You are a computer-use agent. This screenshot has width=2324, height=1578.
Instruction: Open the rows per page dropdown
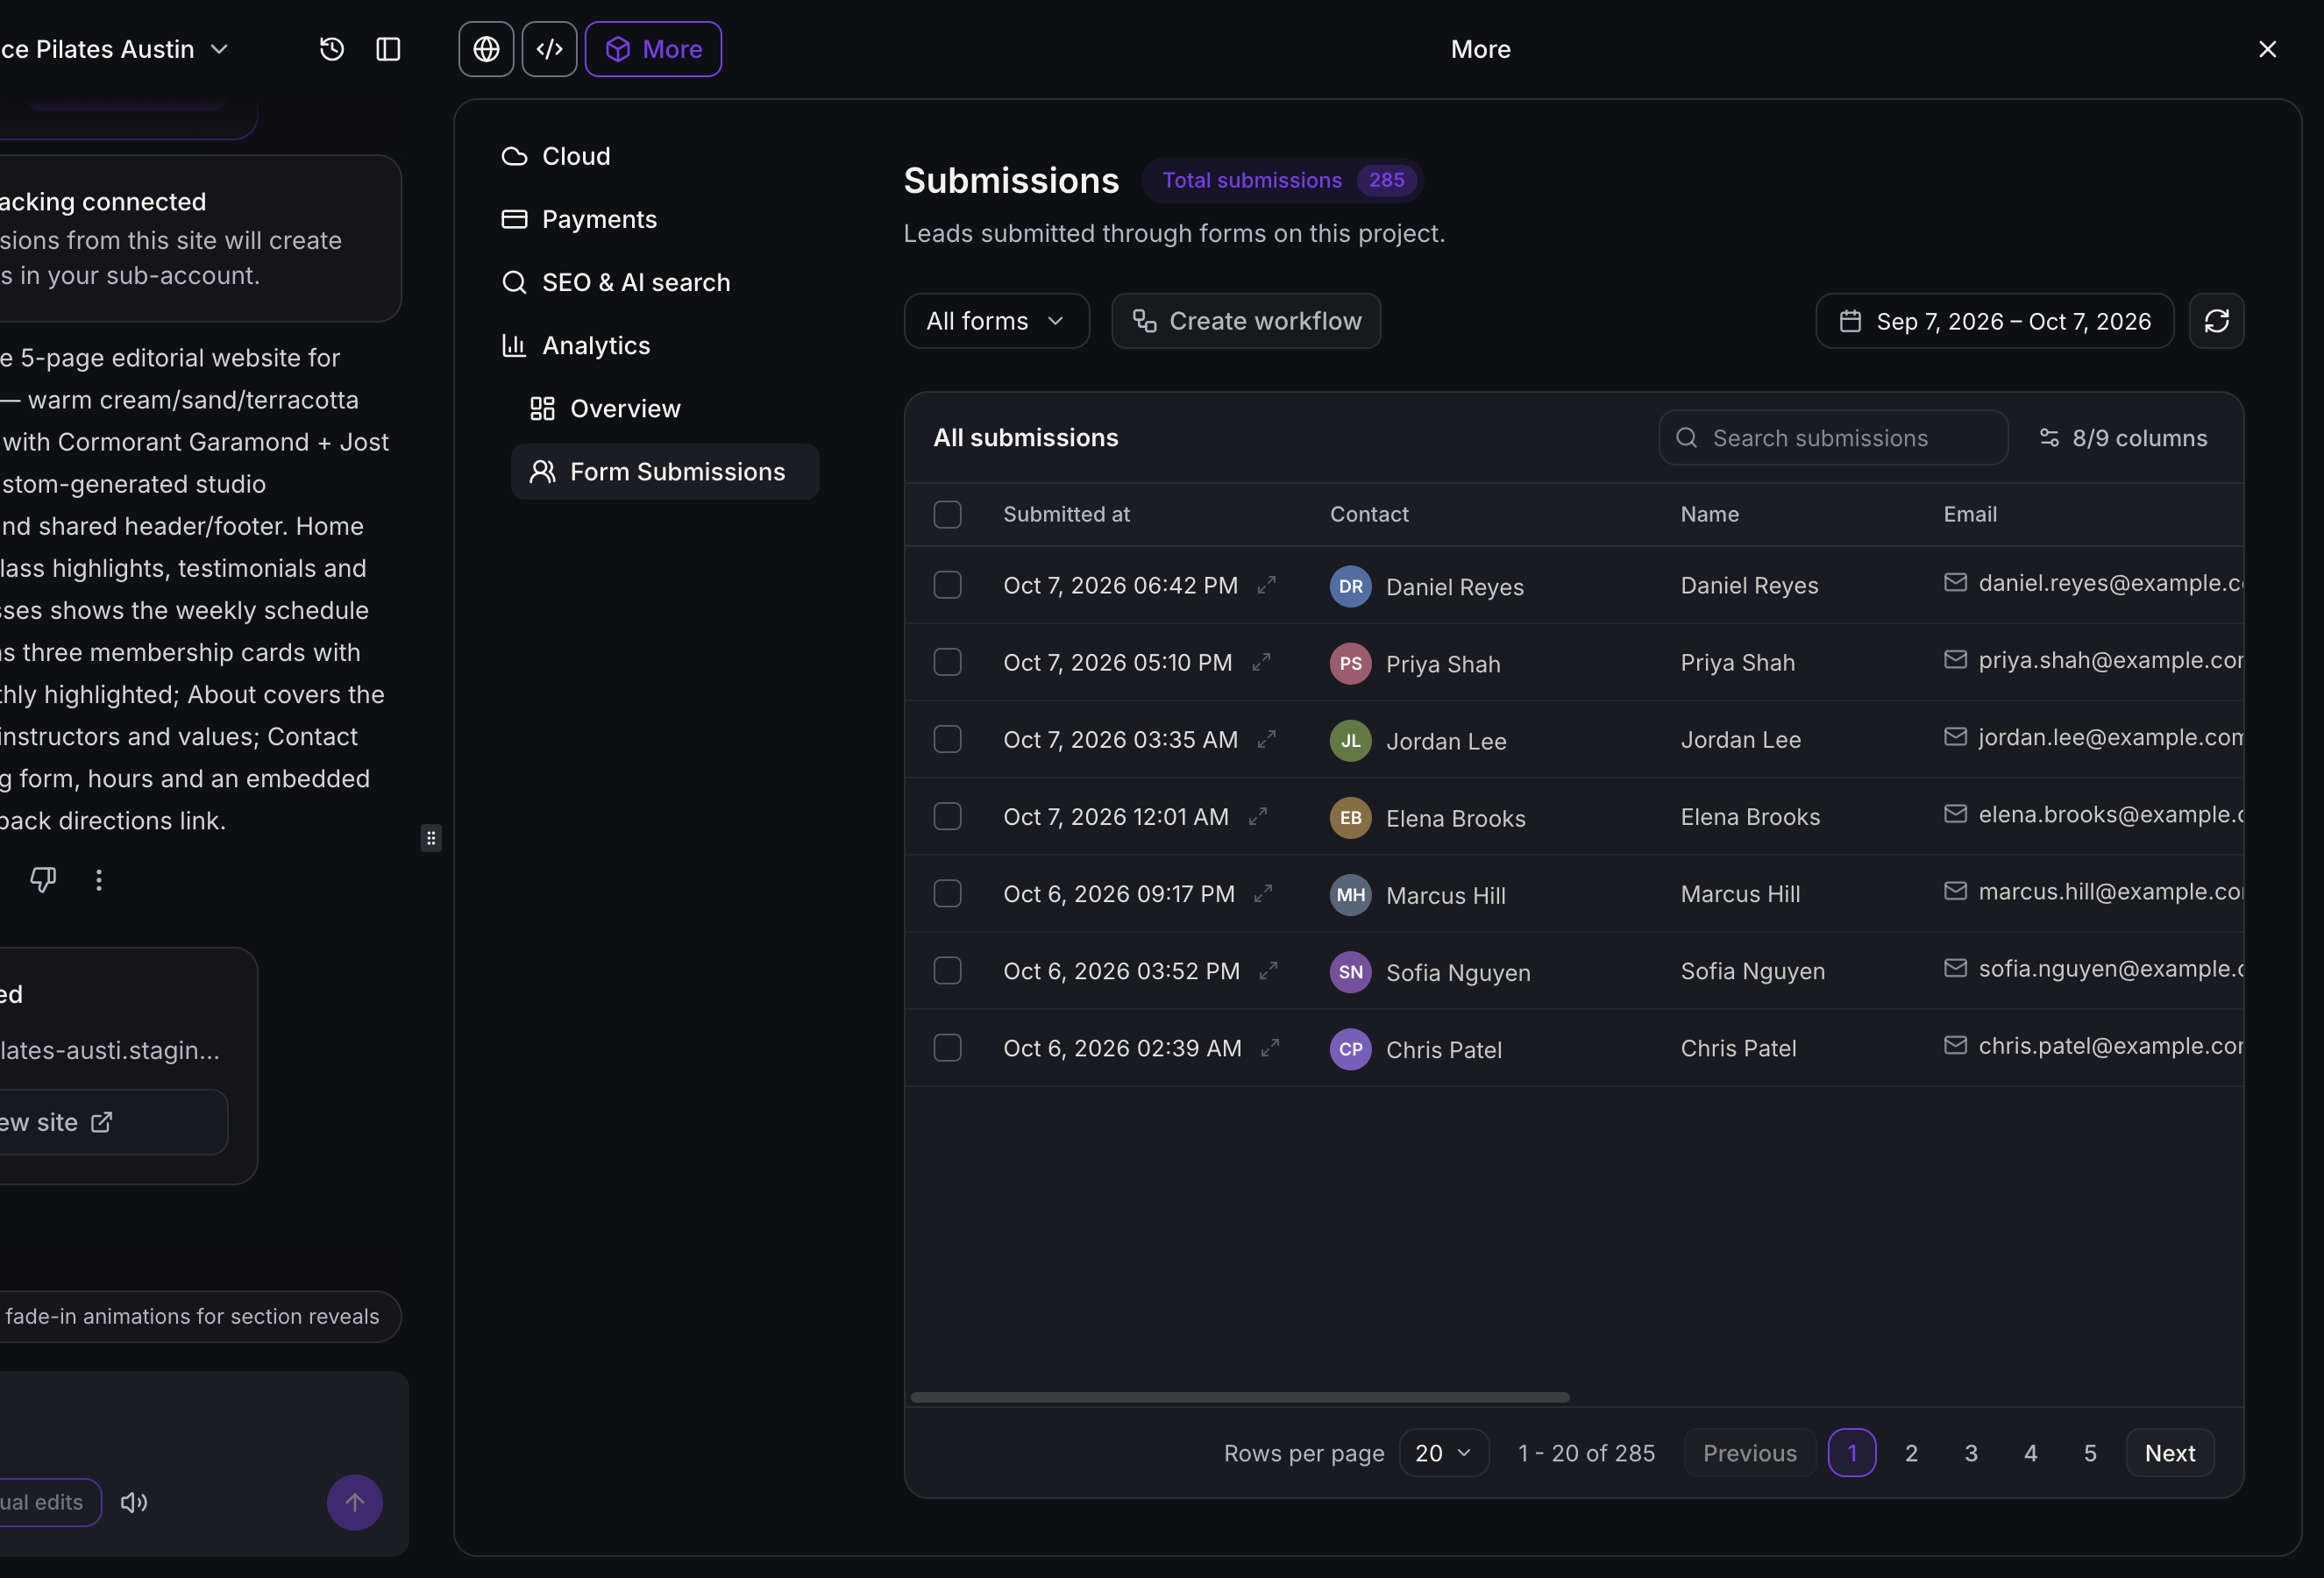[1443, 1453]
